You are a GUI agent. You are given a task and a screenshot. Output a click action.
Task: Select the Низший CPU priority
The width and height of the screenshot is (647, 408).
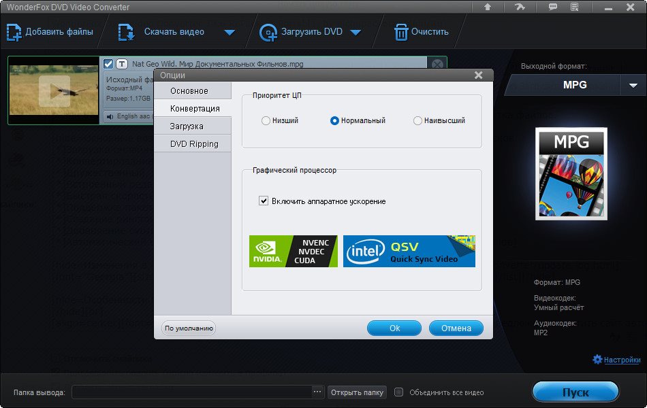pos(266,121)
